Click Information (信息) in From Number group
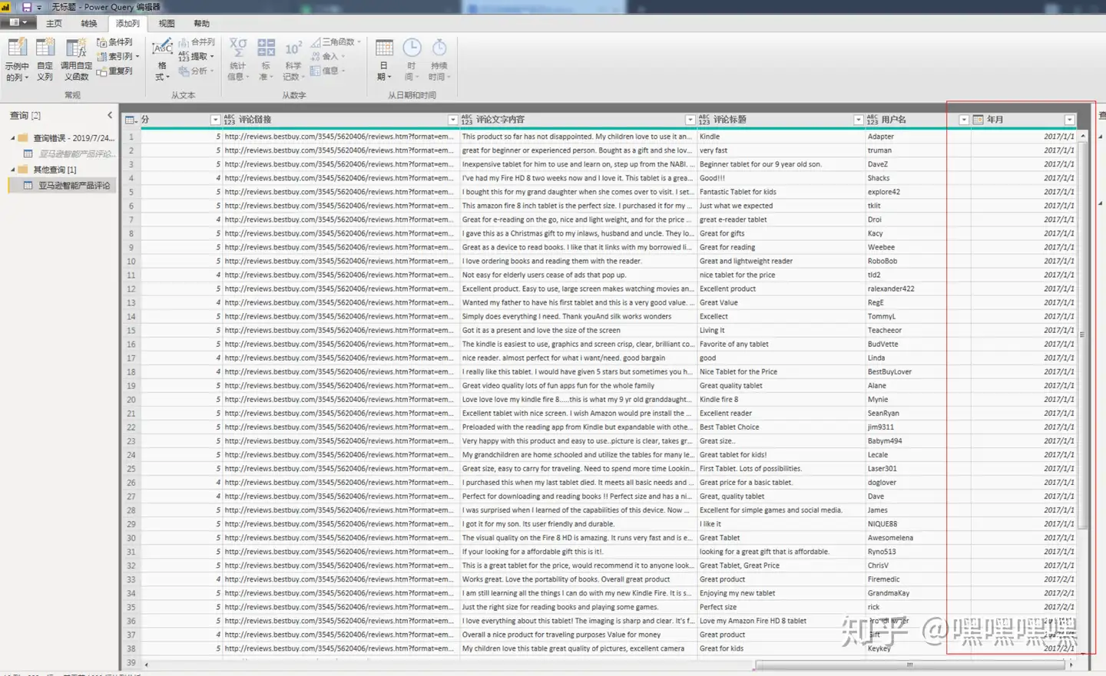The height and width of the screenshot is (676, 1106). (x=327, y=71)
